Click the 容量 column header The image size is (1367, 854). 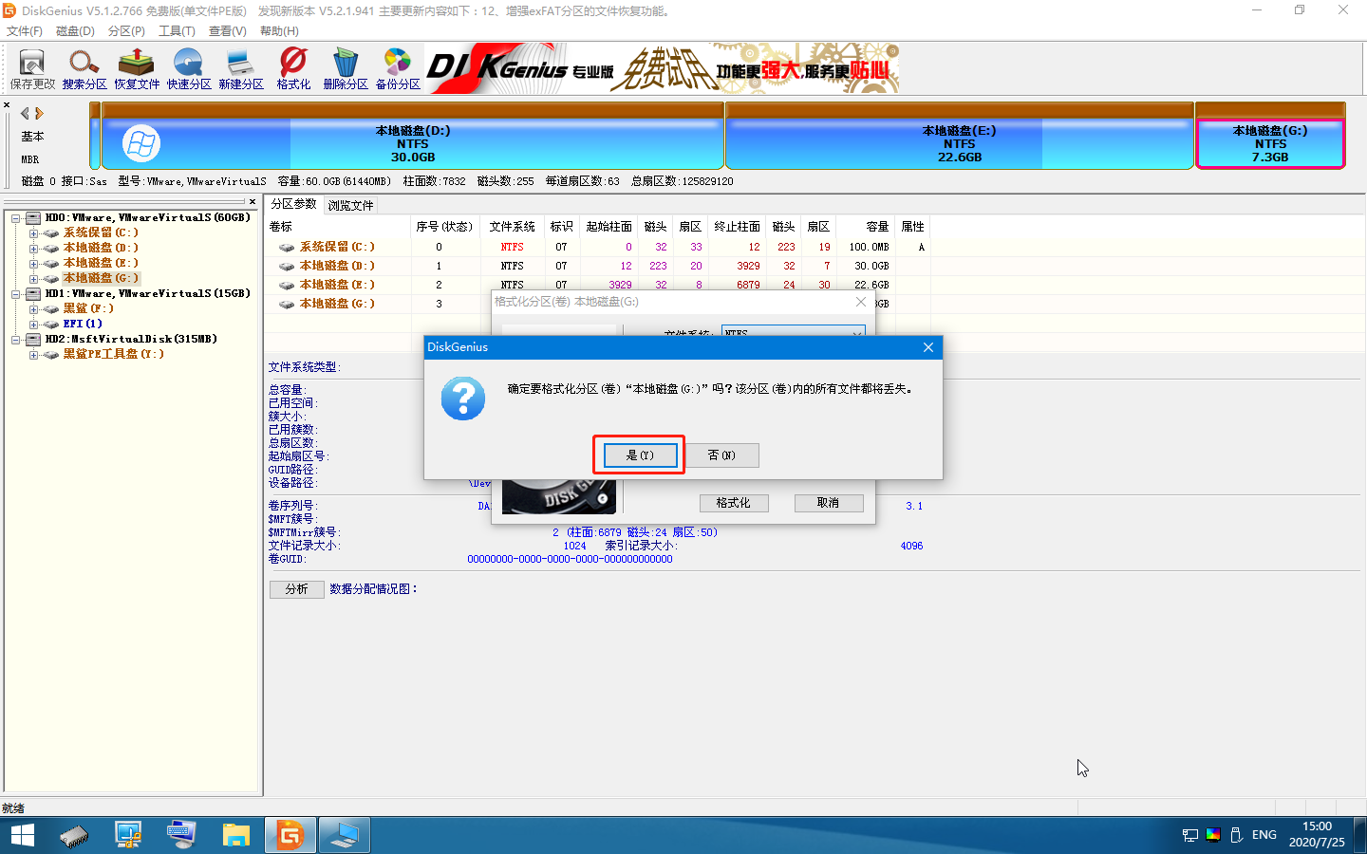click(866, 227)
